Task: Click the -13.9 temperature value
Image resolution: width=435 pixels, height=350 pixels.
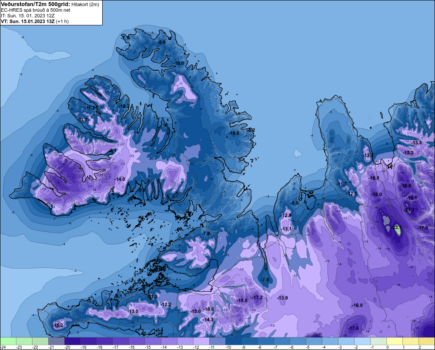Action: pos(282,298)
